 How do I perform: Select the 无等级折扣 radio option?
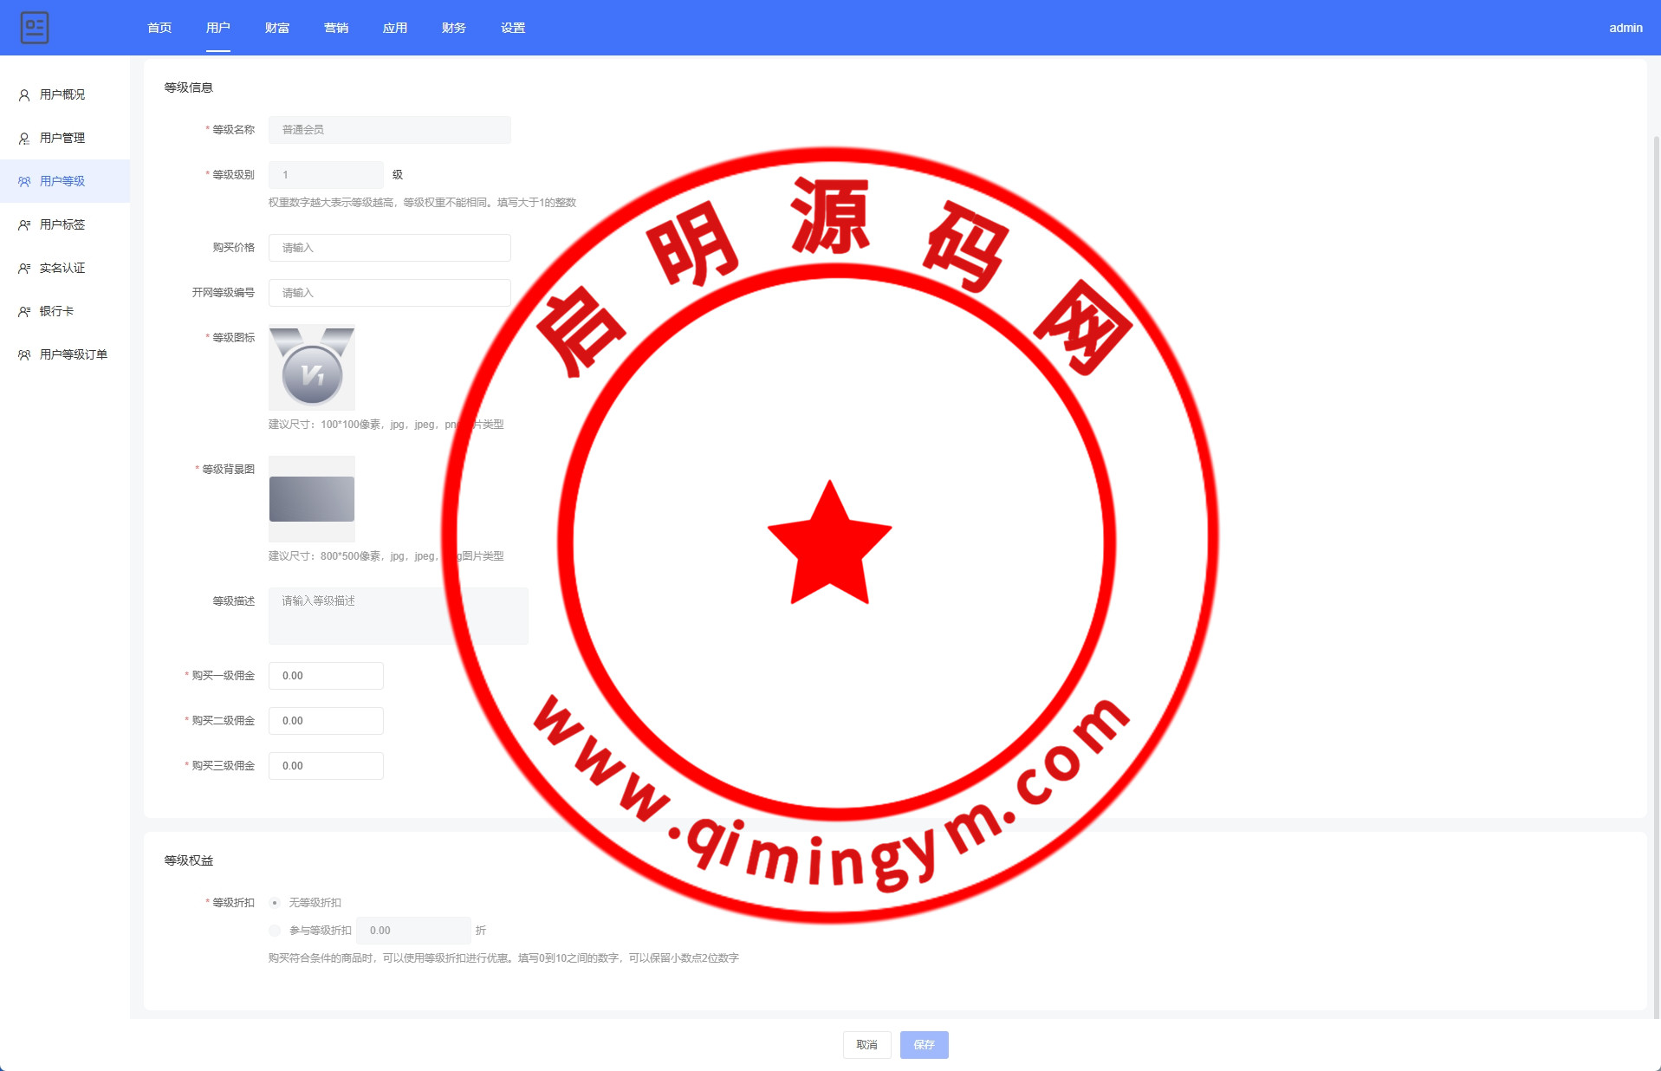(x=275, y=903)
